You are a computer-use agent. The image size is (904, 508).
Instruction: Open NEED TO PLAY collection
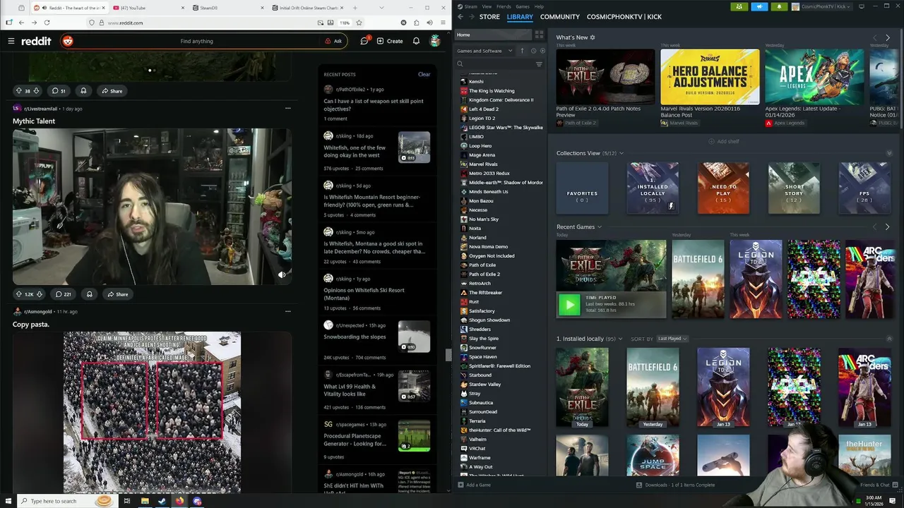click(723, 188)
